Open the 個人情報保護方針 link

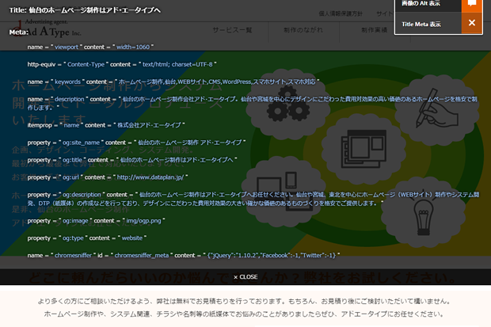pos(341,13)
